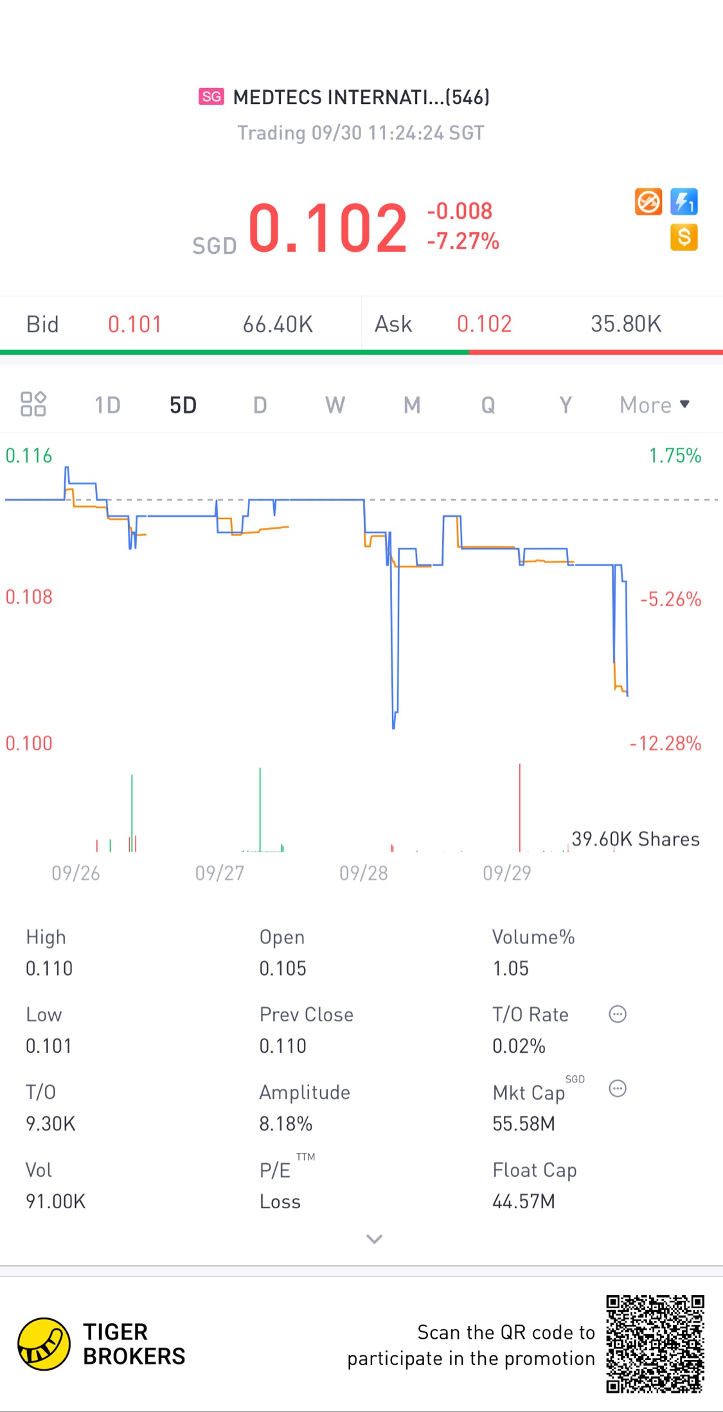Image resolution: width=723 pixels, height=1412 pixels.
Task: Select the quarterly Q chart tab
Action: coord(488,405)
